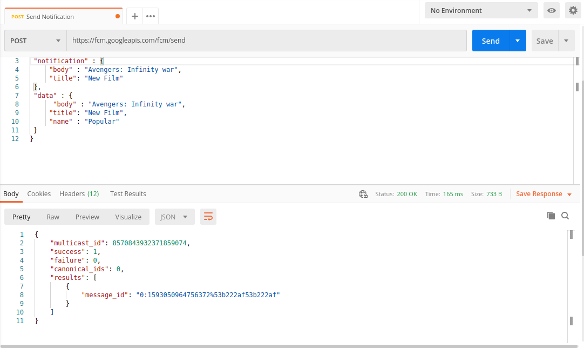Toggle response line wrap icon
This screenshot has width=584, height=348.
tap(208, 217)
